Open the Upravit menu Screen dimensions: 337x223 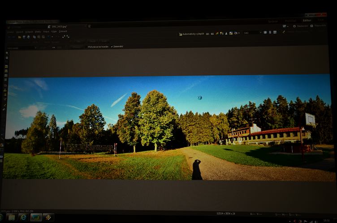(x=20, y=32)
